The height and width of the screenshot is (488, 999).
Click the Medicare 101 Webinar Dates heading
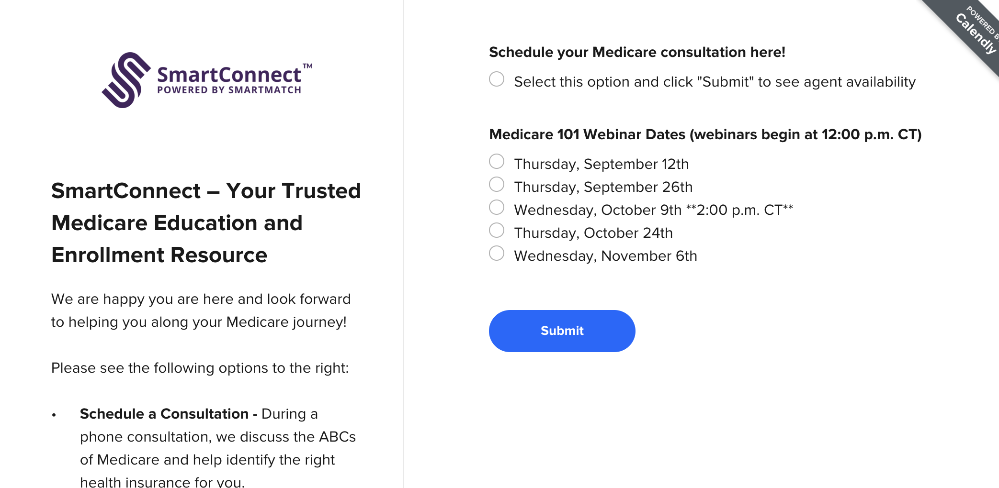(705, 134)
